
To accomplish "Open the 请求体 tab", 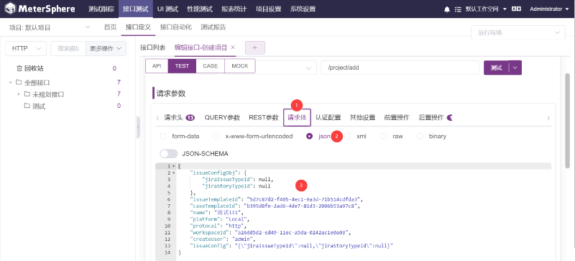I will [297, 117].
